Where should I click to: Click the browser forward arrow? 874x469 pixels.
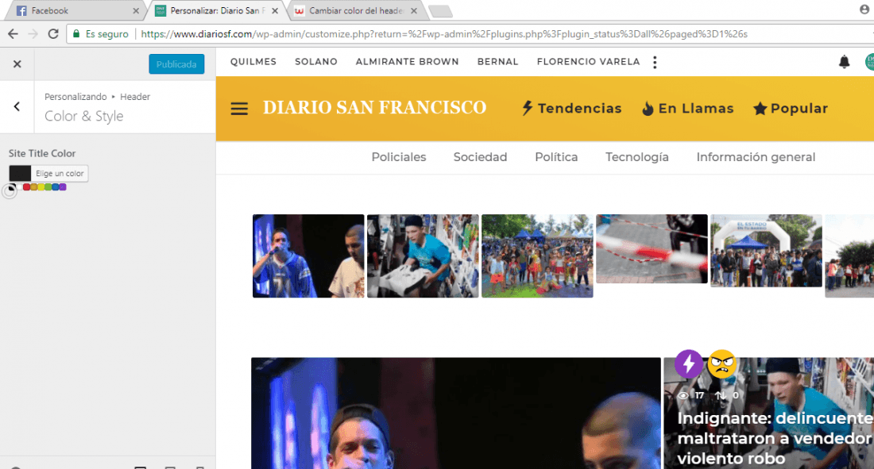(33, 34)
